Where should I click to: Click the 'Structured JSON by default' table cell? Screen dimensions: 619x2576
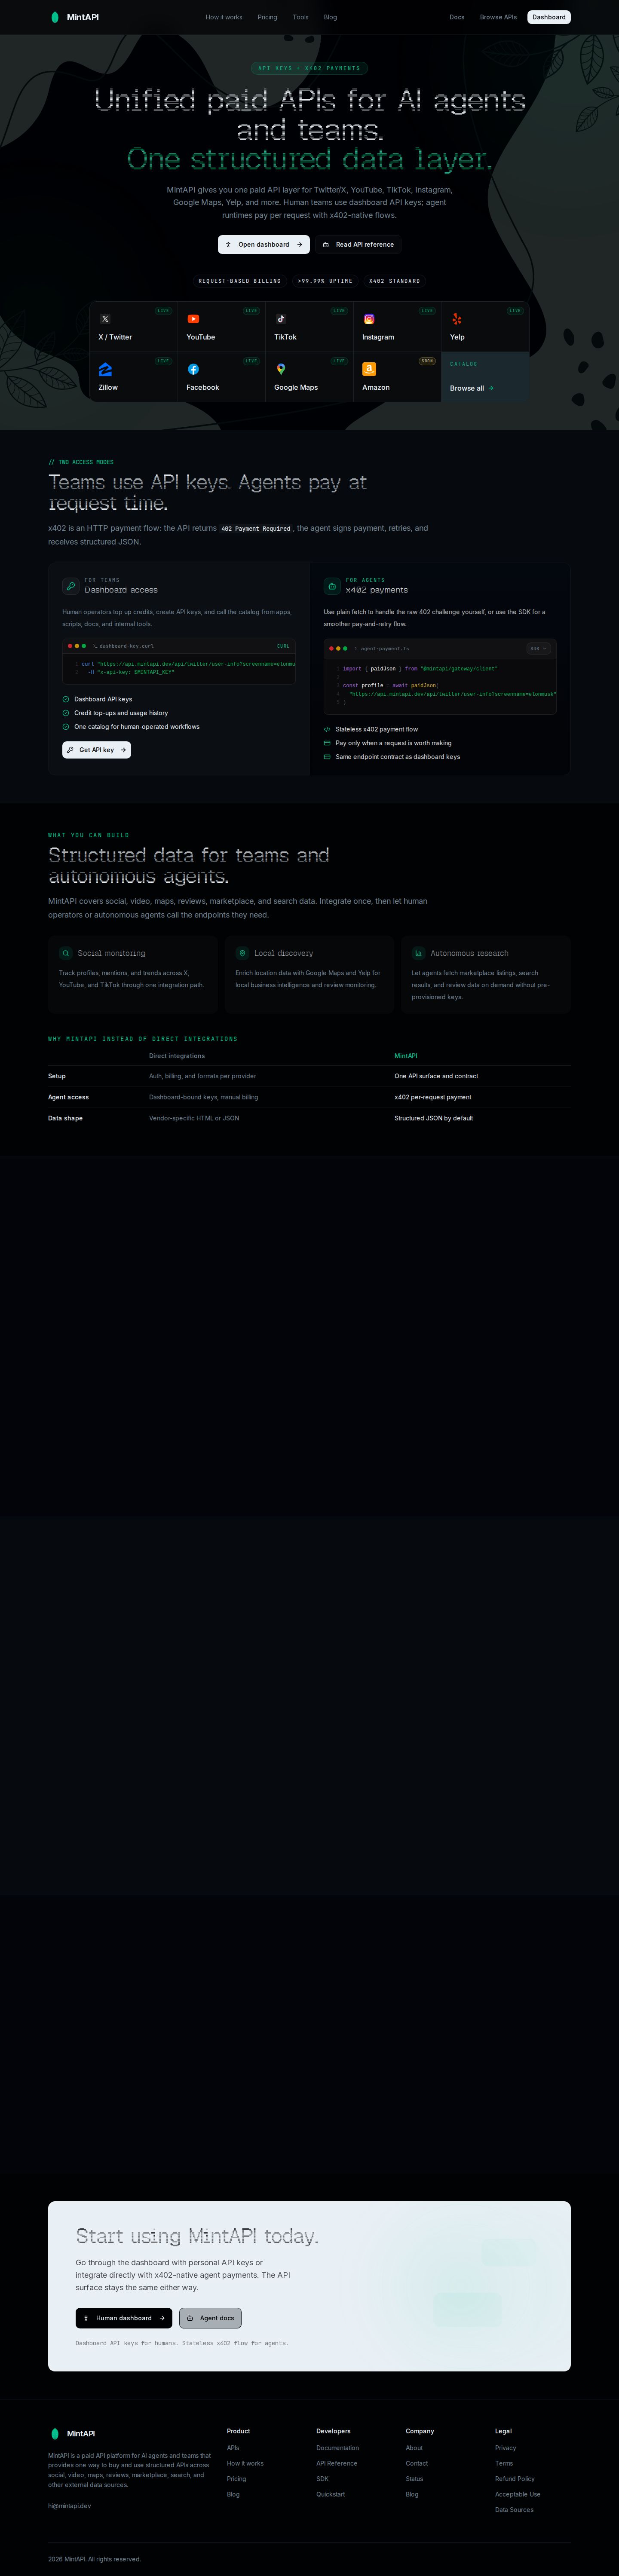point(434,1118)
